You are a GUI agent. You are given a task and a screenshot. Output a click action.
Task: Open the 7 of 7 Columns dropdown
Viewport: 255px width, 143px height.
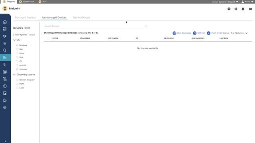pos(239,33)
